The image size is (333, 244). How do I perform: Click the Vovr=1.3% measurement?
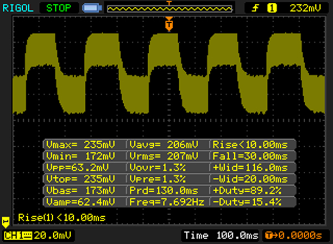[158, 168]
